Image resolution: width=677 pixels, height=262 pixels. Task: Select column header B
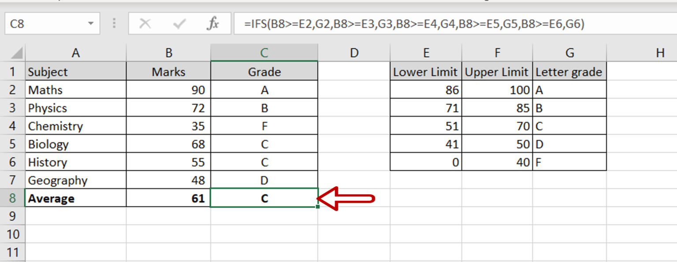(168, 52)
